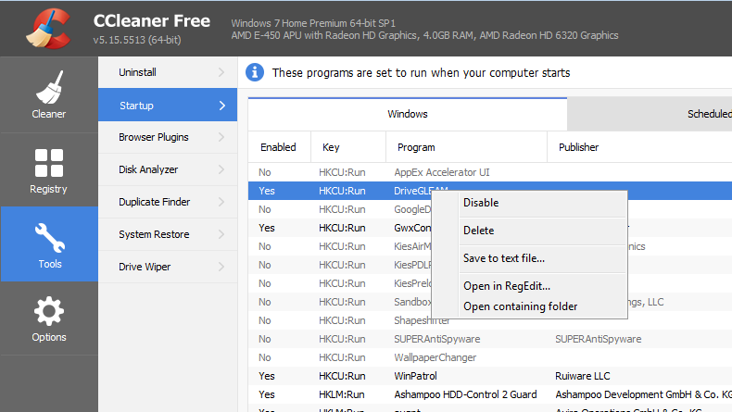Open the Cleaner broom icon

coord(49,87)
